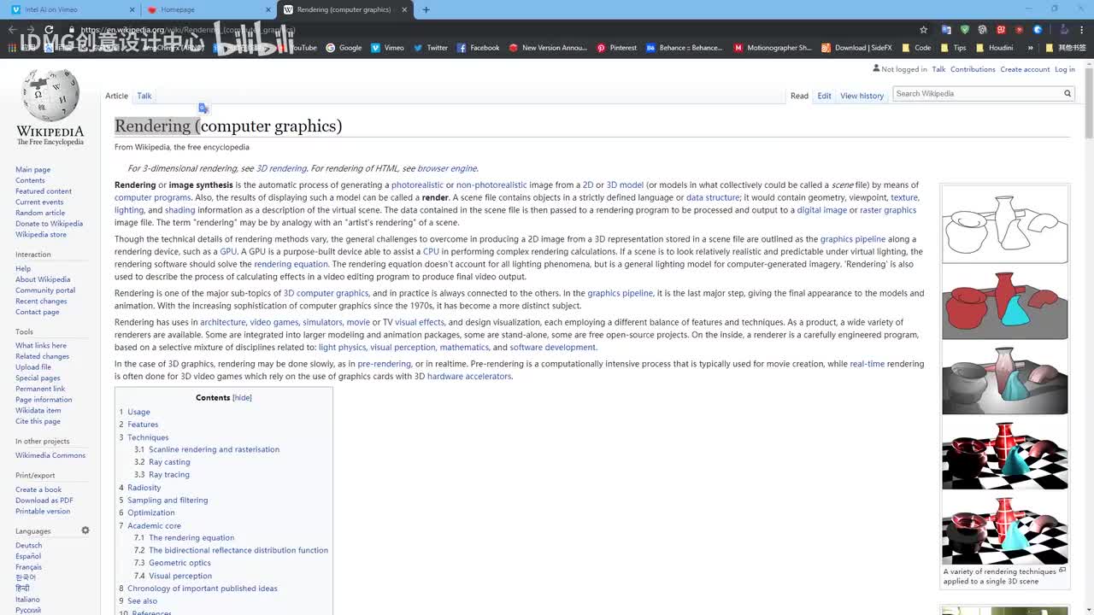This screenshot has height=615, width=1094.
Task: Click the Random article link
Action: click(40, 213)
